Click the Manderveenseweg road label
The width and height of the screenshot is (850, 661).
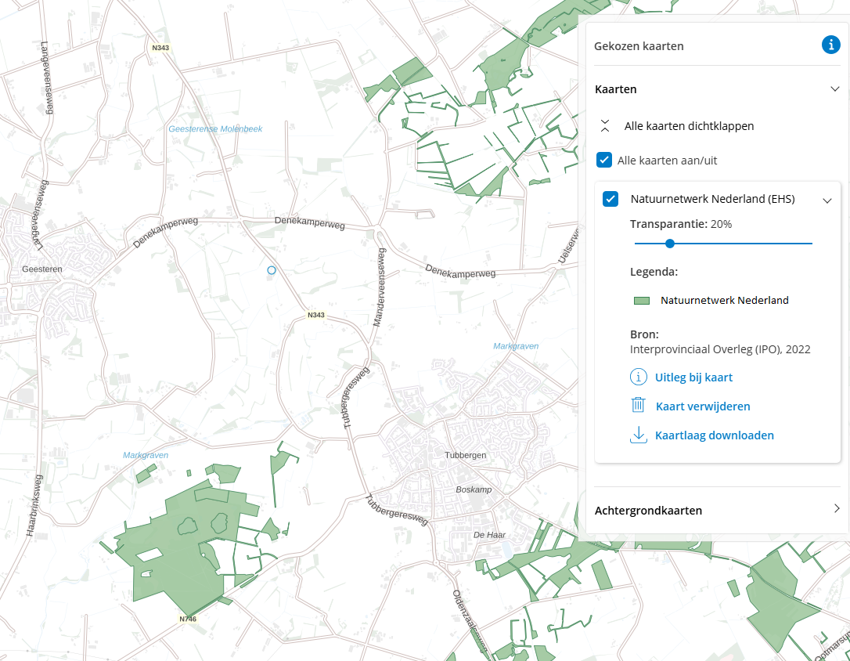point(380,287)
